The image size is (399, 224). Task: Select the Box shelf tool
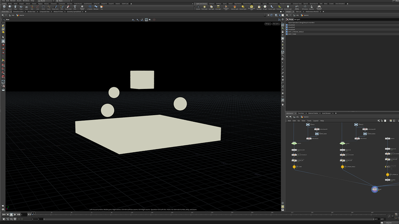[4, 8]
